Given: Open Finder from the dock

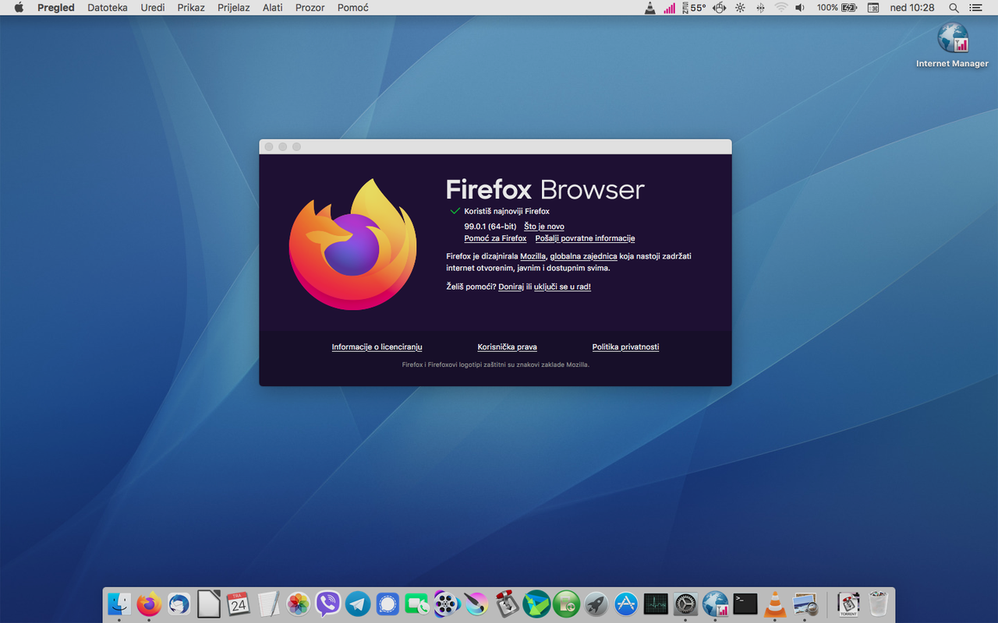Looking at the screenshot, I should tap(119, 604).
